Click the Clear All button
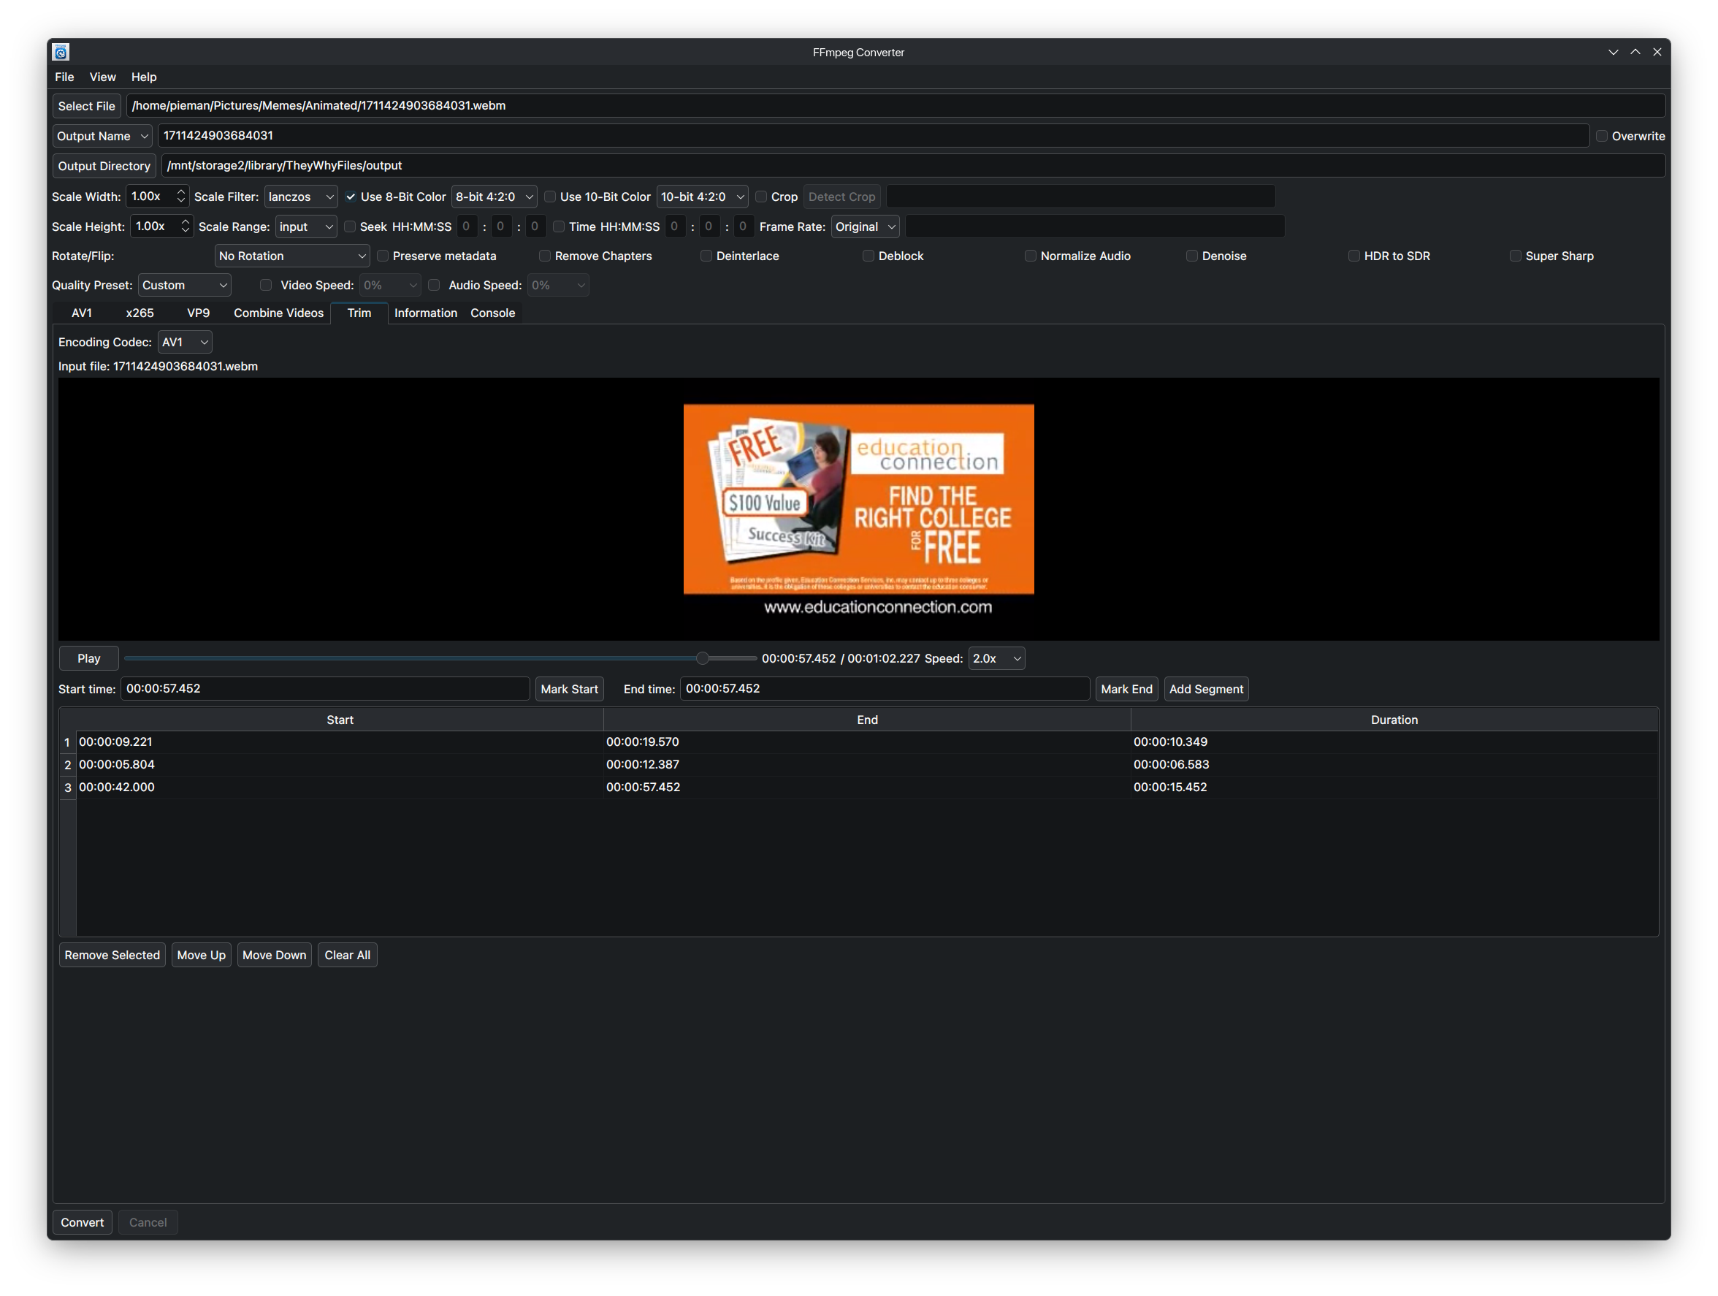The image size is (1718, 1296). pyautogui.click(x=346, y=955)
